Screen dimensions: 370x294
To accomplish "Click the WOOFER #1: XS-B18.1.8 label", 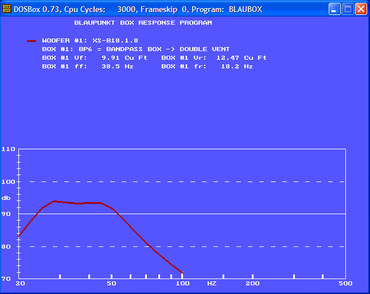I will pos(90,41).
